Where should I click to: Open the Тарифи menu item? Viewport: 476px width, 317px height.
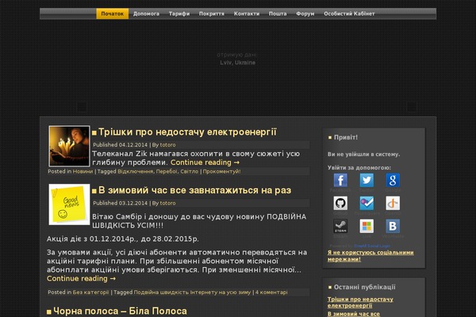pyautogui.click(x=179, y=13)
